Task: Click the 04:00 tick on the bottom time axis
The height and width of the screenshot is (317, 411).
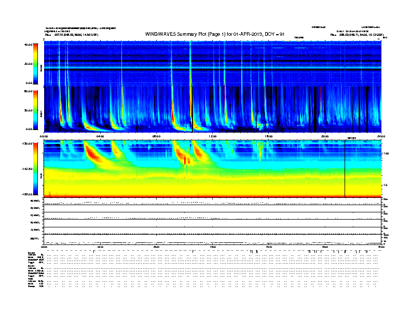Action: [x=100, y=247]
